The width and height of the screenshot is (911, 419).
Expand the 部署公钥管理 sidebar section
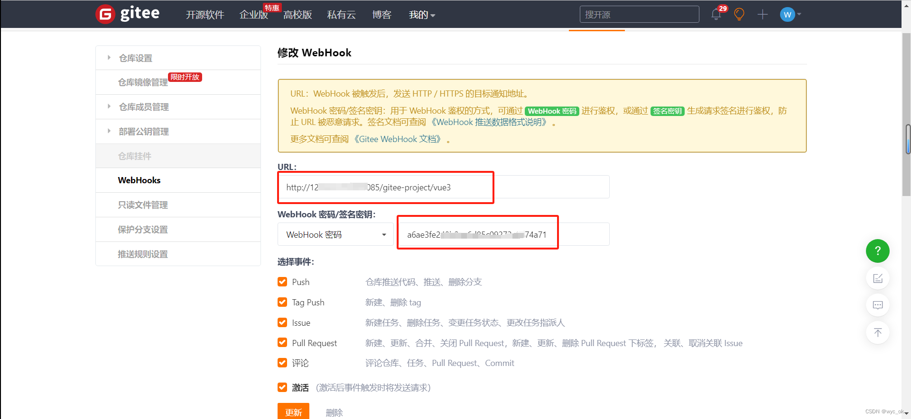click(178, 132)
